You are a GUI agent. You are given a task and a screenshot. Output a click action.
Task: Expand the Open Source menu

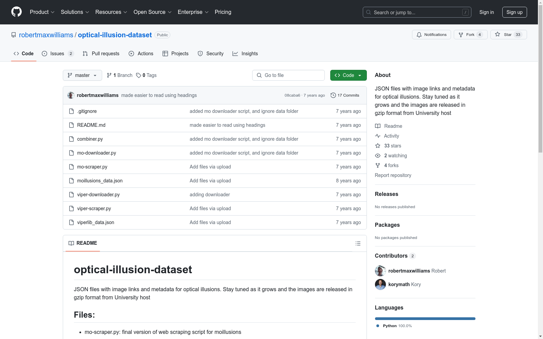pyautogui.click(x=153, y=12)
